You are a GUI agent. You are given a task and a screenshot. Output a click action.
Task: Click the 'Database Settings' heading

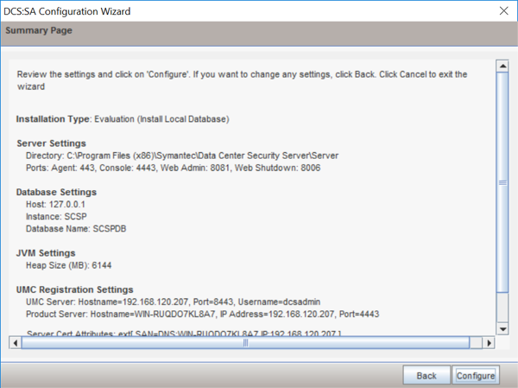tap(56, 192)
